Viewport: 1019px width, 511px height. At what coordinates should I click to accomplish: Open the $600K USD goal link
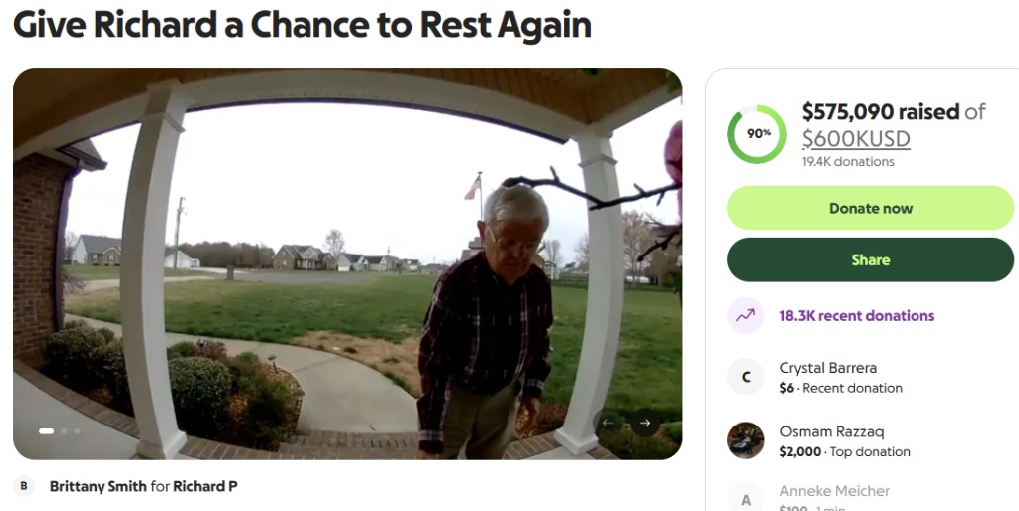pyautogui.click(x=856, y=138)
